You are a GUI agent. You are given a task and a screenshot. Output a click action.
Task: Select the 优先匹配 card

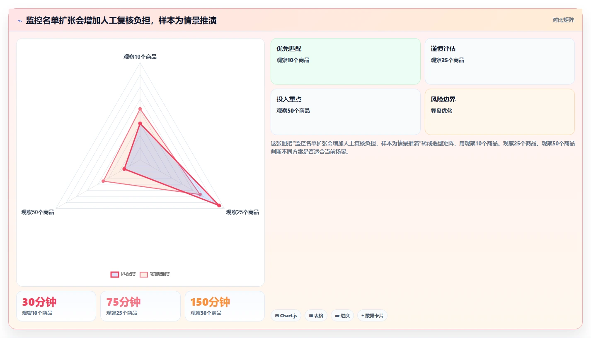point(346,61)
